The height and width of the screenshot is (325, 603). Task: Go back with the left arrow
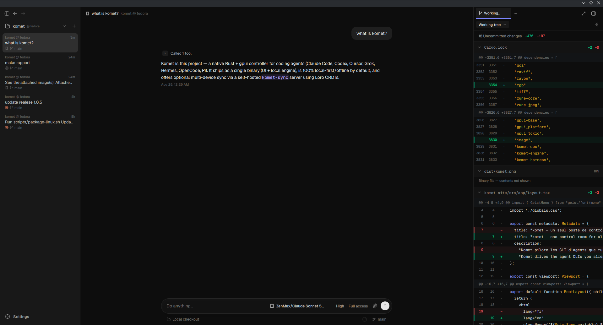coord(15,14)
